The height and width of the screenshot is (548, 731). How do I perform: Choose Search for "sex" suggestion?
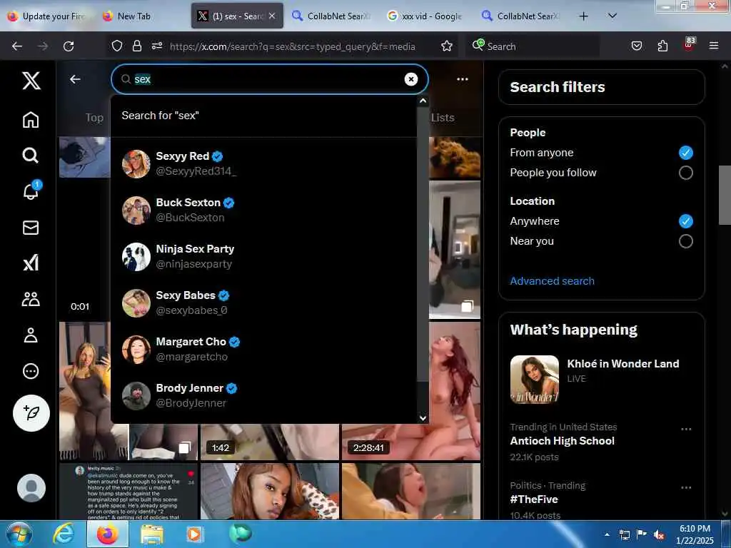(264, 116)
